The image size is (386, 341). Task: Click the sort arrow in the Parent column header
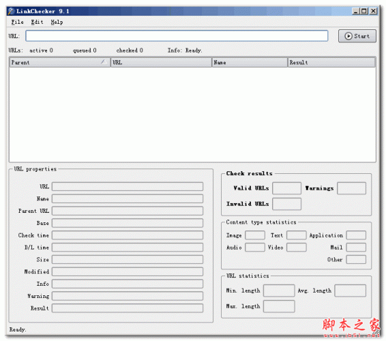104,61
